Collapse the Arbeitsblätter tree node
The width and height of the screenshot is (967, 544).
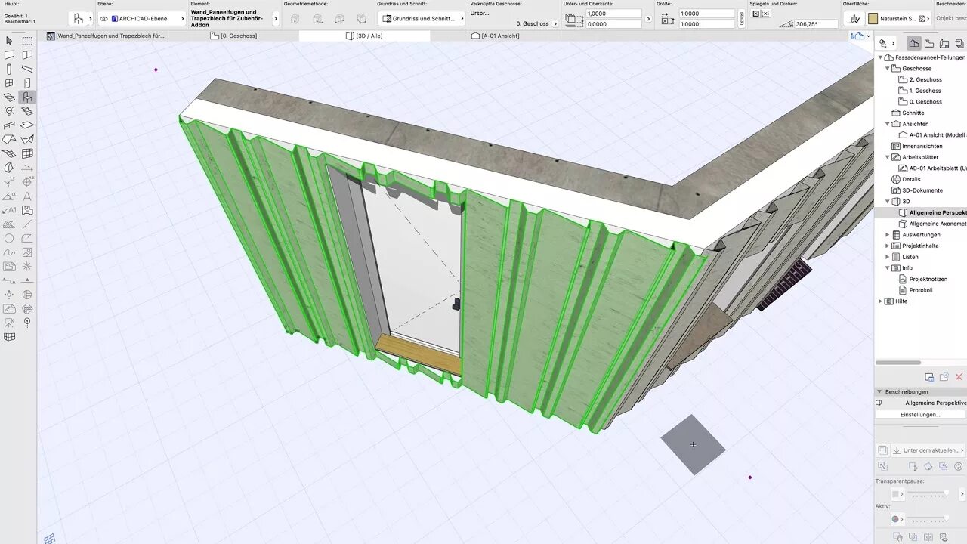click(888, 157)
